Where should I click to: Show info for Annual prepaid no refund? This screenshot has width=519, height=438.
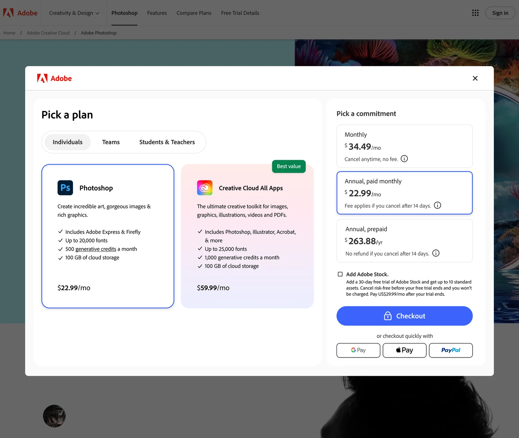[436, 253]
